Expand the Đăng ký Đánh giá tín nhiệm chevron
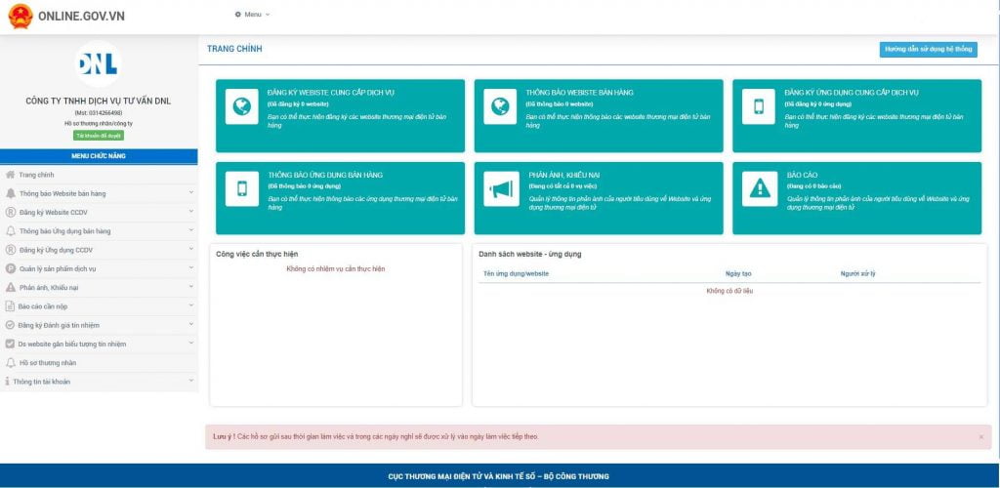Screen dimensions: 1000x488 click(190, 324)
